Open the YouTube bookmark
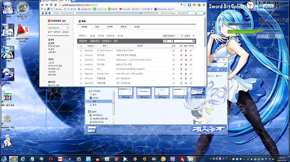The image size is (290, 162). (125, 9)
